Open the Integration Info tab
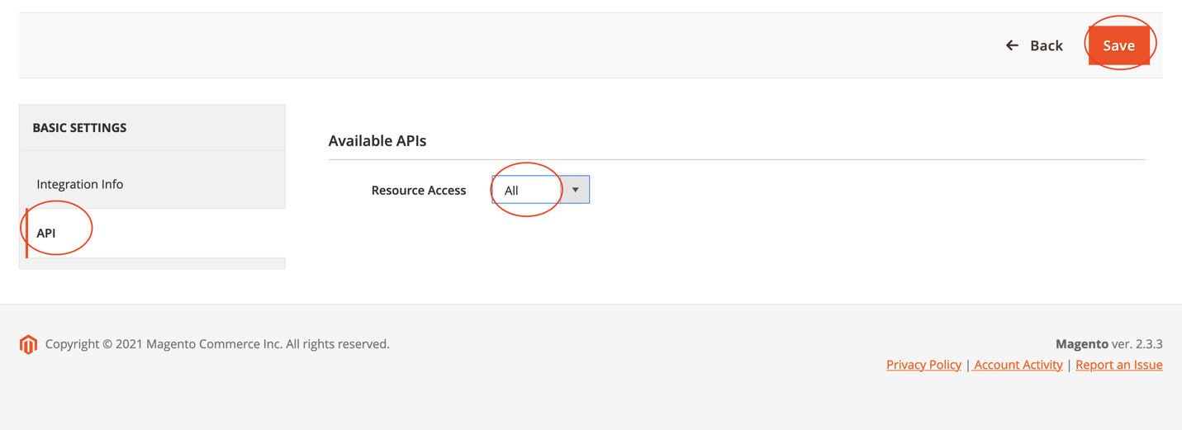The height and width of the screenshot is (430, 1182). 80,184
